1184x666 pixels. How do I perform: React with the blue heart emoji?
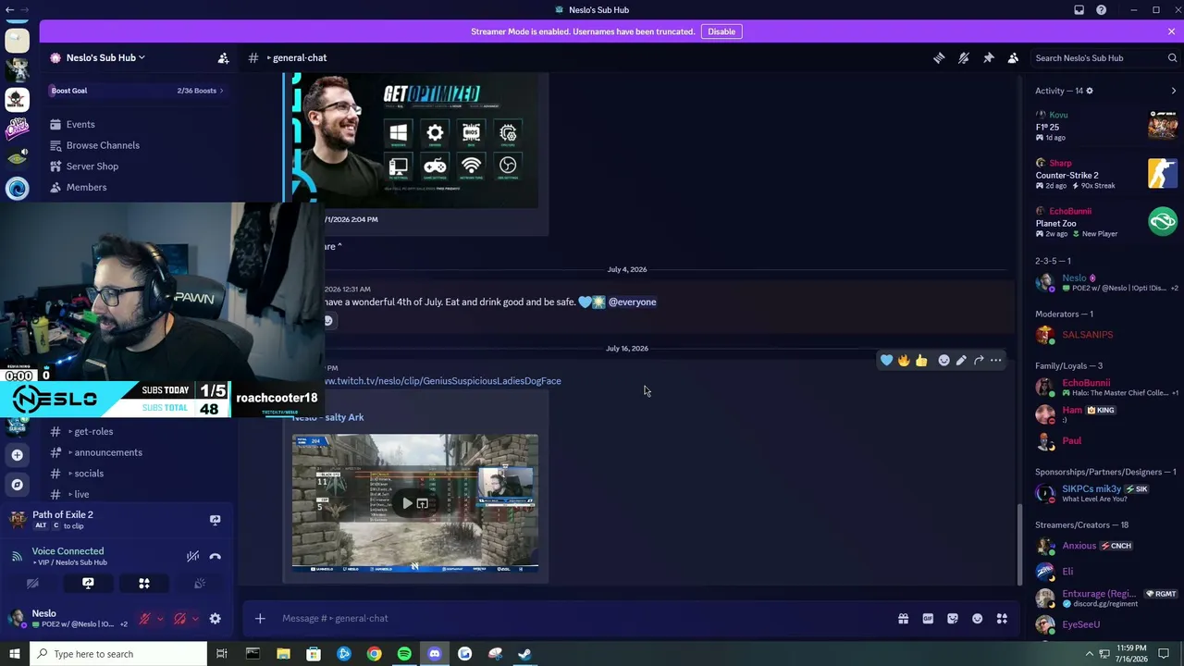[886, 361]
